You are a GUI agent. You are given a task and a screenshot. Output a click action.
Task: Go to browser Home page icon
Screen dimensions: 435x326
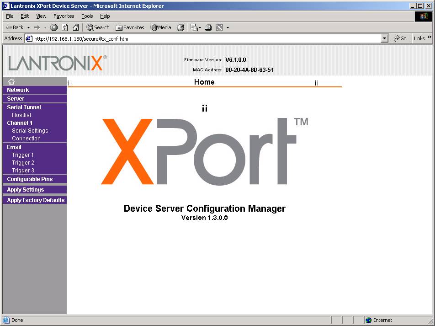pyautogui.click(x=76, y=27)
